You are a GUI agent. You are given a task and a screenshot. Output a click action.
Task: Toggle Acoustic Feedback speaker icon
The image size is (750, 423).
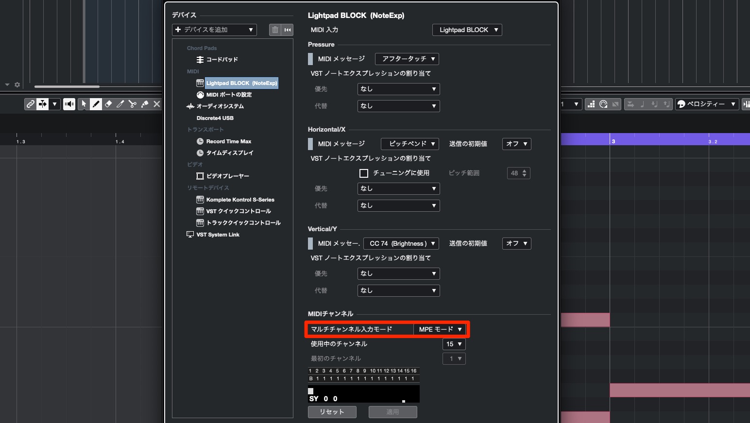(69, 104)
